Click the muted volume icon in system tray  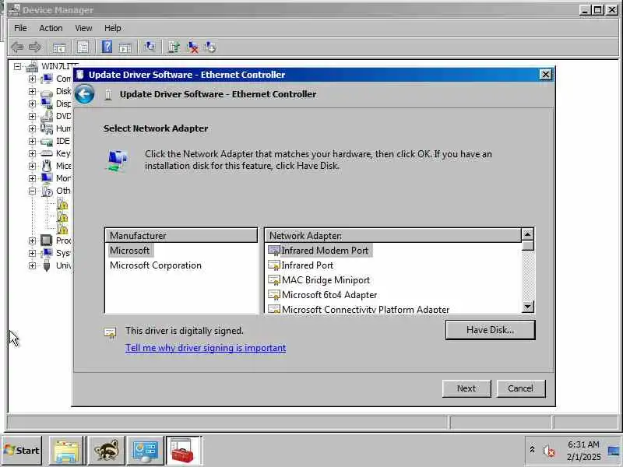coord(549,451)
